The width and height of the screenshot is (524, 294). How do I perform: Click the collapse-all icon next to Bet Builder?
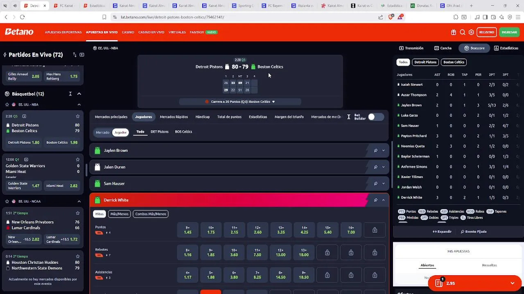(x=349, y=117)
